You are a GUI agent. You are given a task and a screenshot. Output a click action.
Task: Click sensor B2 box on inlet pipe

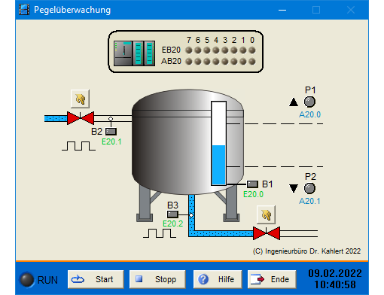click(x=111, y=132)
